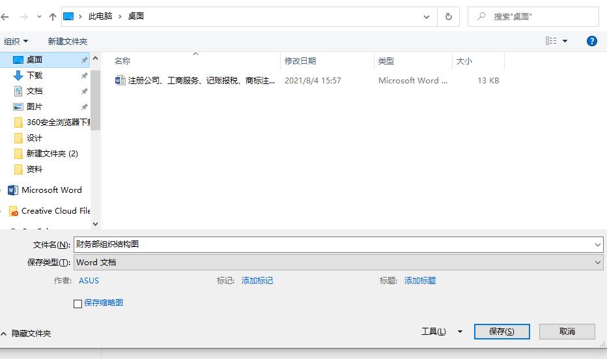Click the pin icon next to 文档
This screenshot has height=359, width=607.
coord(84,91)
